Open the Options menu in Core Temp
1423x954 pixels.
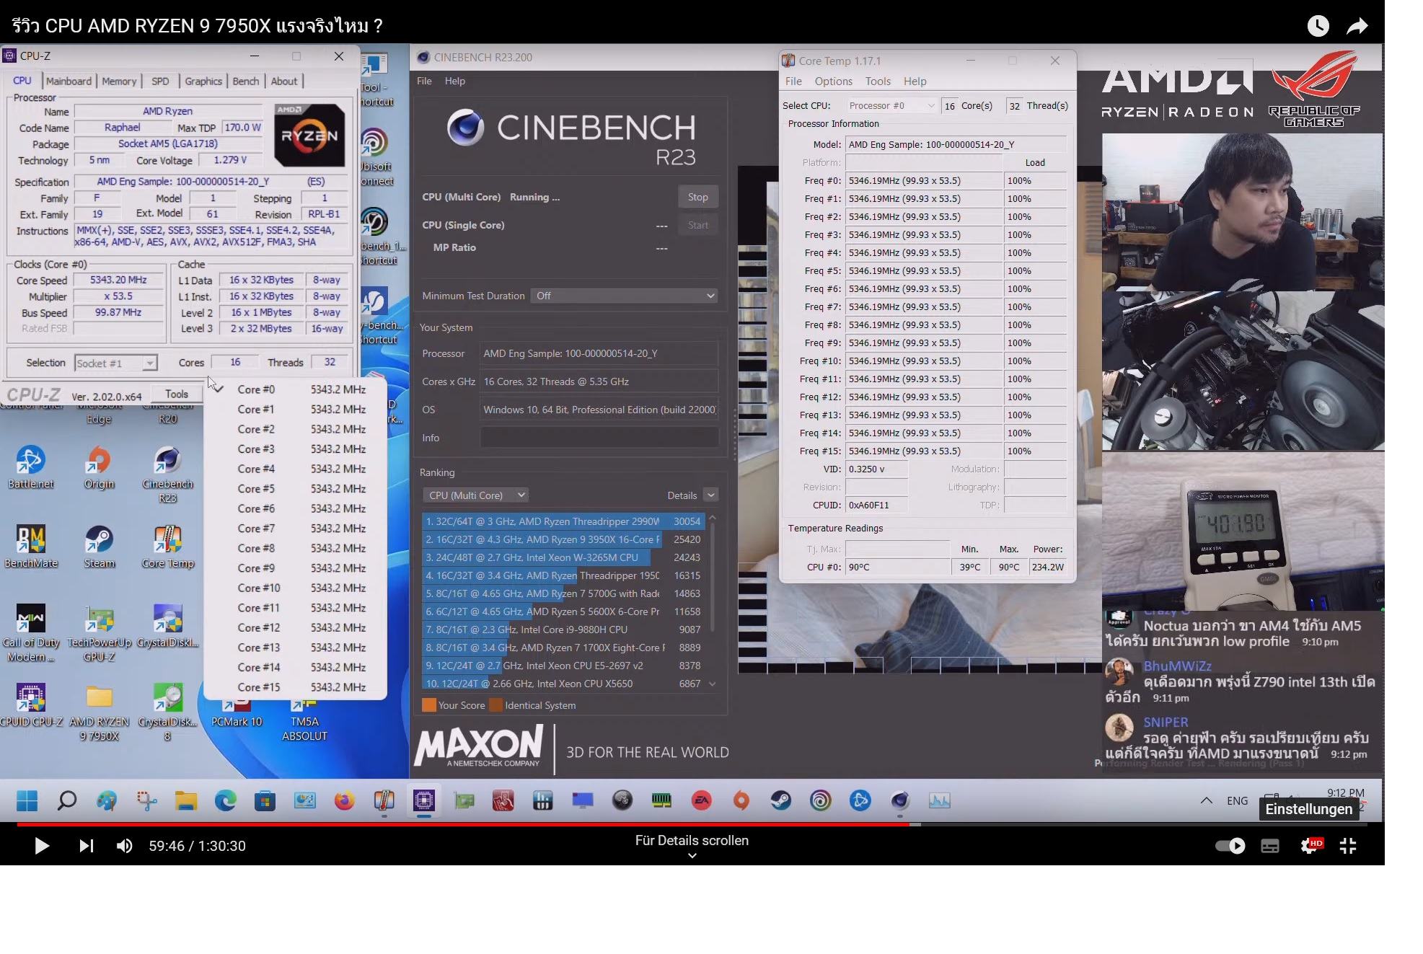click(x=833, y=81)
